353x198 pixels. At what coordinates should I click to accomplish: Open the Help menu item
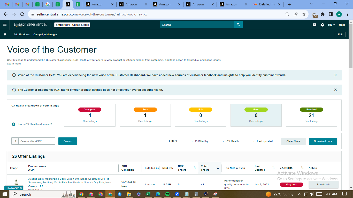click(x=342, y=25)
